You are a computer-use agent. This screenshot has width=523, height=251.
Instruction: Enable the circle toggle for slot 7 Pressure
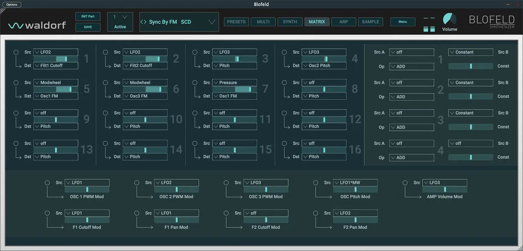pos(195,82)
